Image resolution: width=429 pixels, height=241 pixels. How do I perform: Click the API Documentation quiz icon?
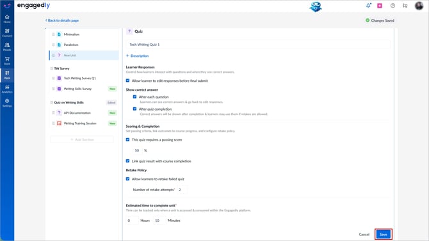pyautogui.click(x=59, y=113)
